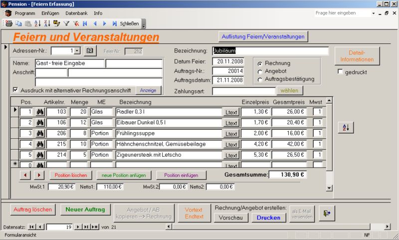Click the filter-by-selection toolbar icon

click(x=56, y=23)
